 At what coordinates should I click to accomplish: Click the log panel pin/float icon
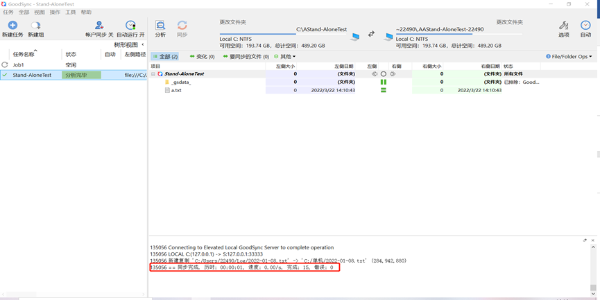point(585,240)
